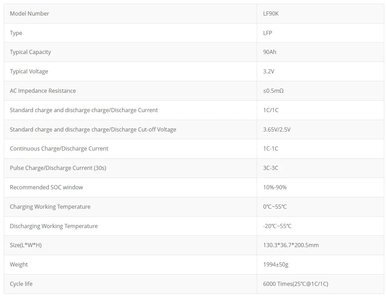This screenshot has height=298, width=387.
Task: Click the 6000 Times cycle life value
Action: 296,284
